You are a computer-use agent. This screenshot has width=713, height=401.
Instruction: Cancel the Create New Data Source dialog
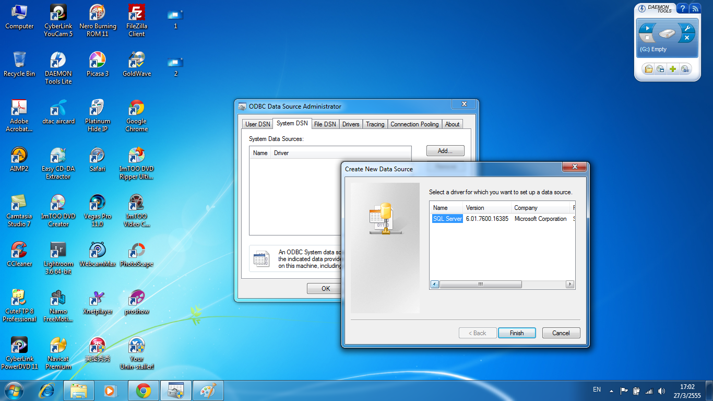[x=561, y=333]
